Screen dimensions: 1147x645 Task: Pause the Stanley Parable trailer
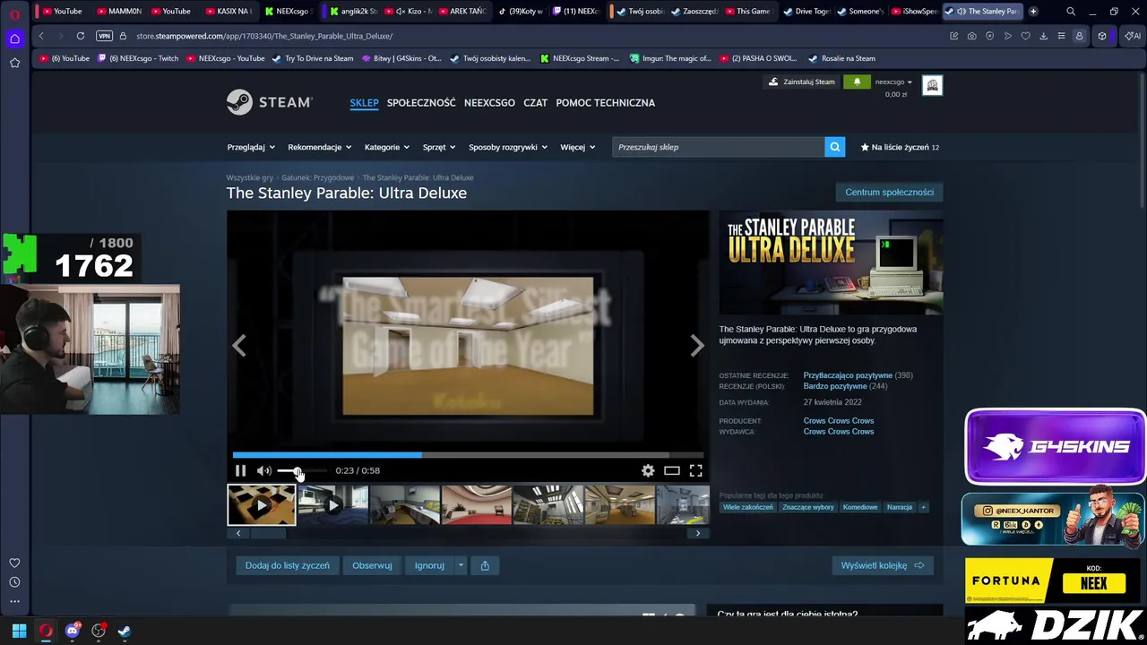(x=240, y=470)
